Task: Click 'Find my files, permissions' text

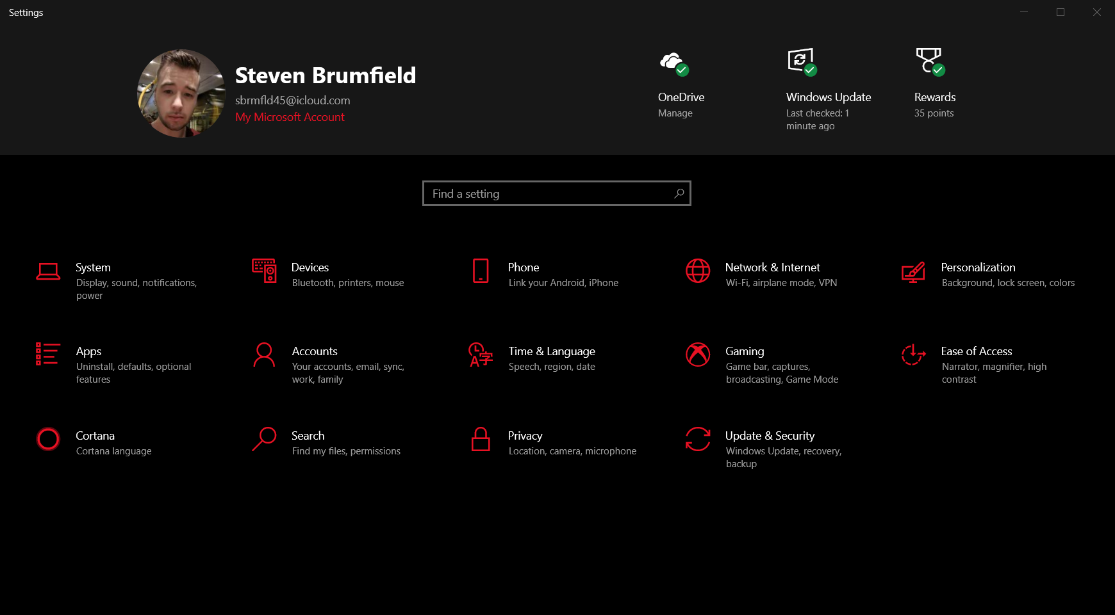Action: coord(346,451)
